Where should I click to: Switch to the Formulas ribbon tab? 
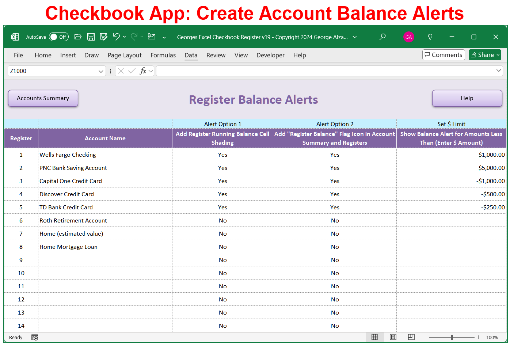point(163,55)
